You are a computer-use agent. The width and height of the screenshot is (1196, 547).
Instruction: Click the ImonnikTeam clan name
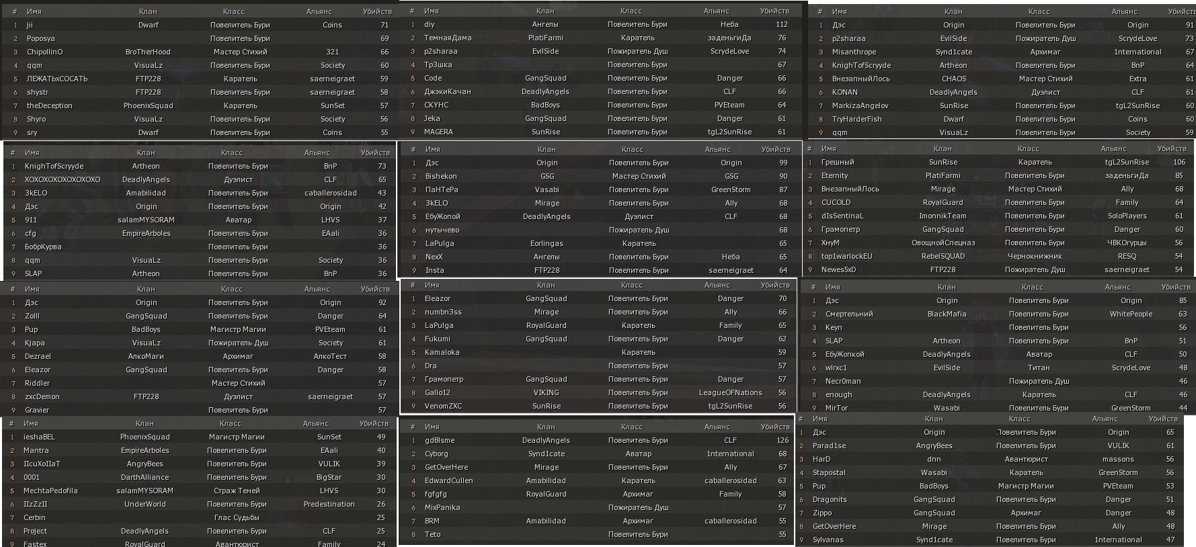point(943,216)
